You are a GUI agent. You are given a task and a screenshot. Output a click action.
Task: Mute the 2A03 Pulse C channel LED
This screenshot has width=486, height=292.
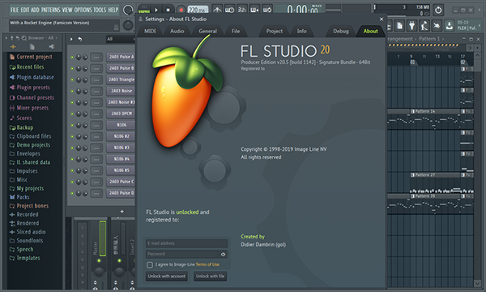(x=72, y=182)
